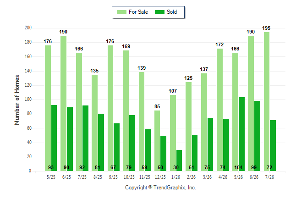This screenshot has height=199, width=296.
Task: Click the 5/26 Sold bar labeled 104
Action: pyautogui.click(x=241, y=134)
